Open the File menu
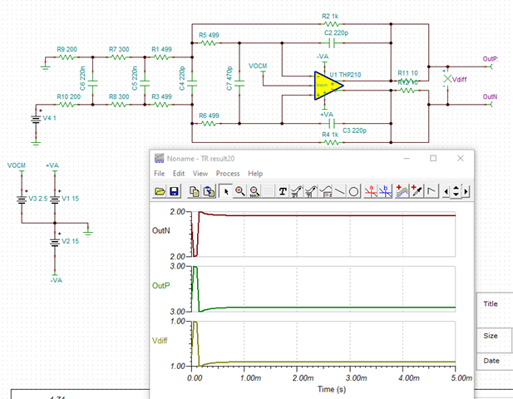This screenshot has width=513, height=399. pos(160,174)
